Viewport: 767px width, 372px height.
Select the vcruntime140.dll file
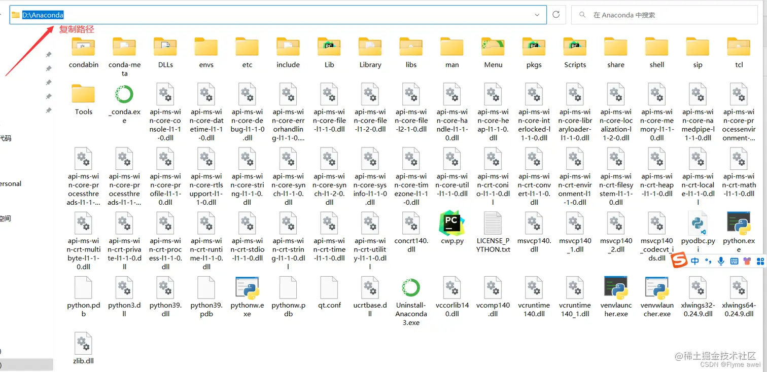534,297
